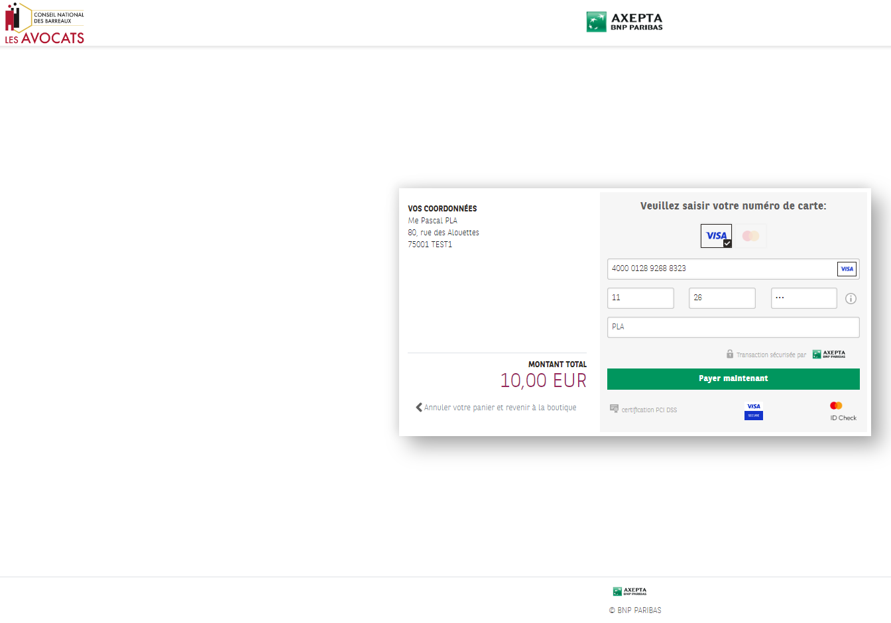Viewport: 891px width, 623px height.
Task: Click the expiry year field showing 26
Action: pos(722,298)
